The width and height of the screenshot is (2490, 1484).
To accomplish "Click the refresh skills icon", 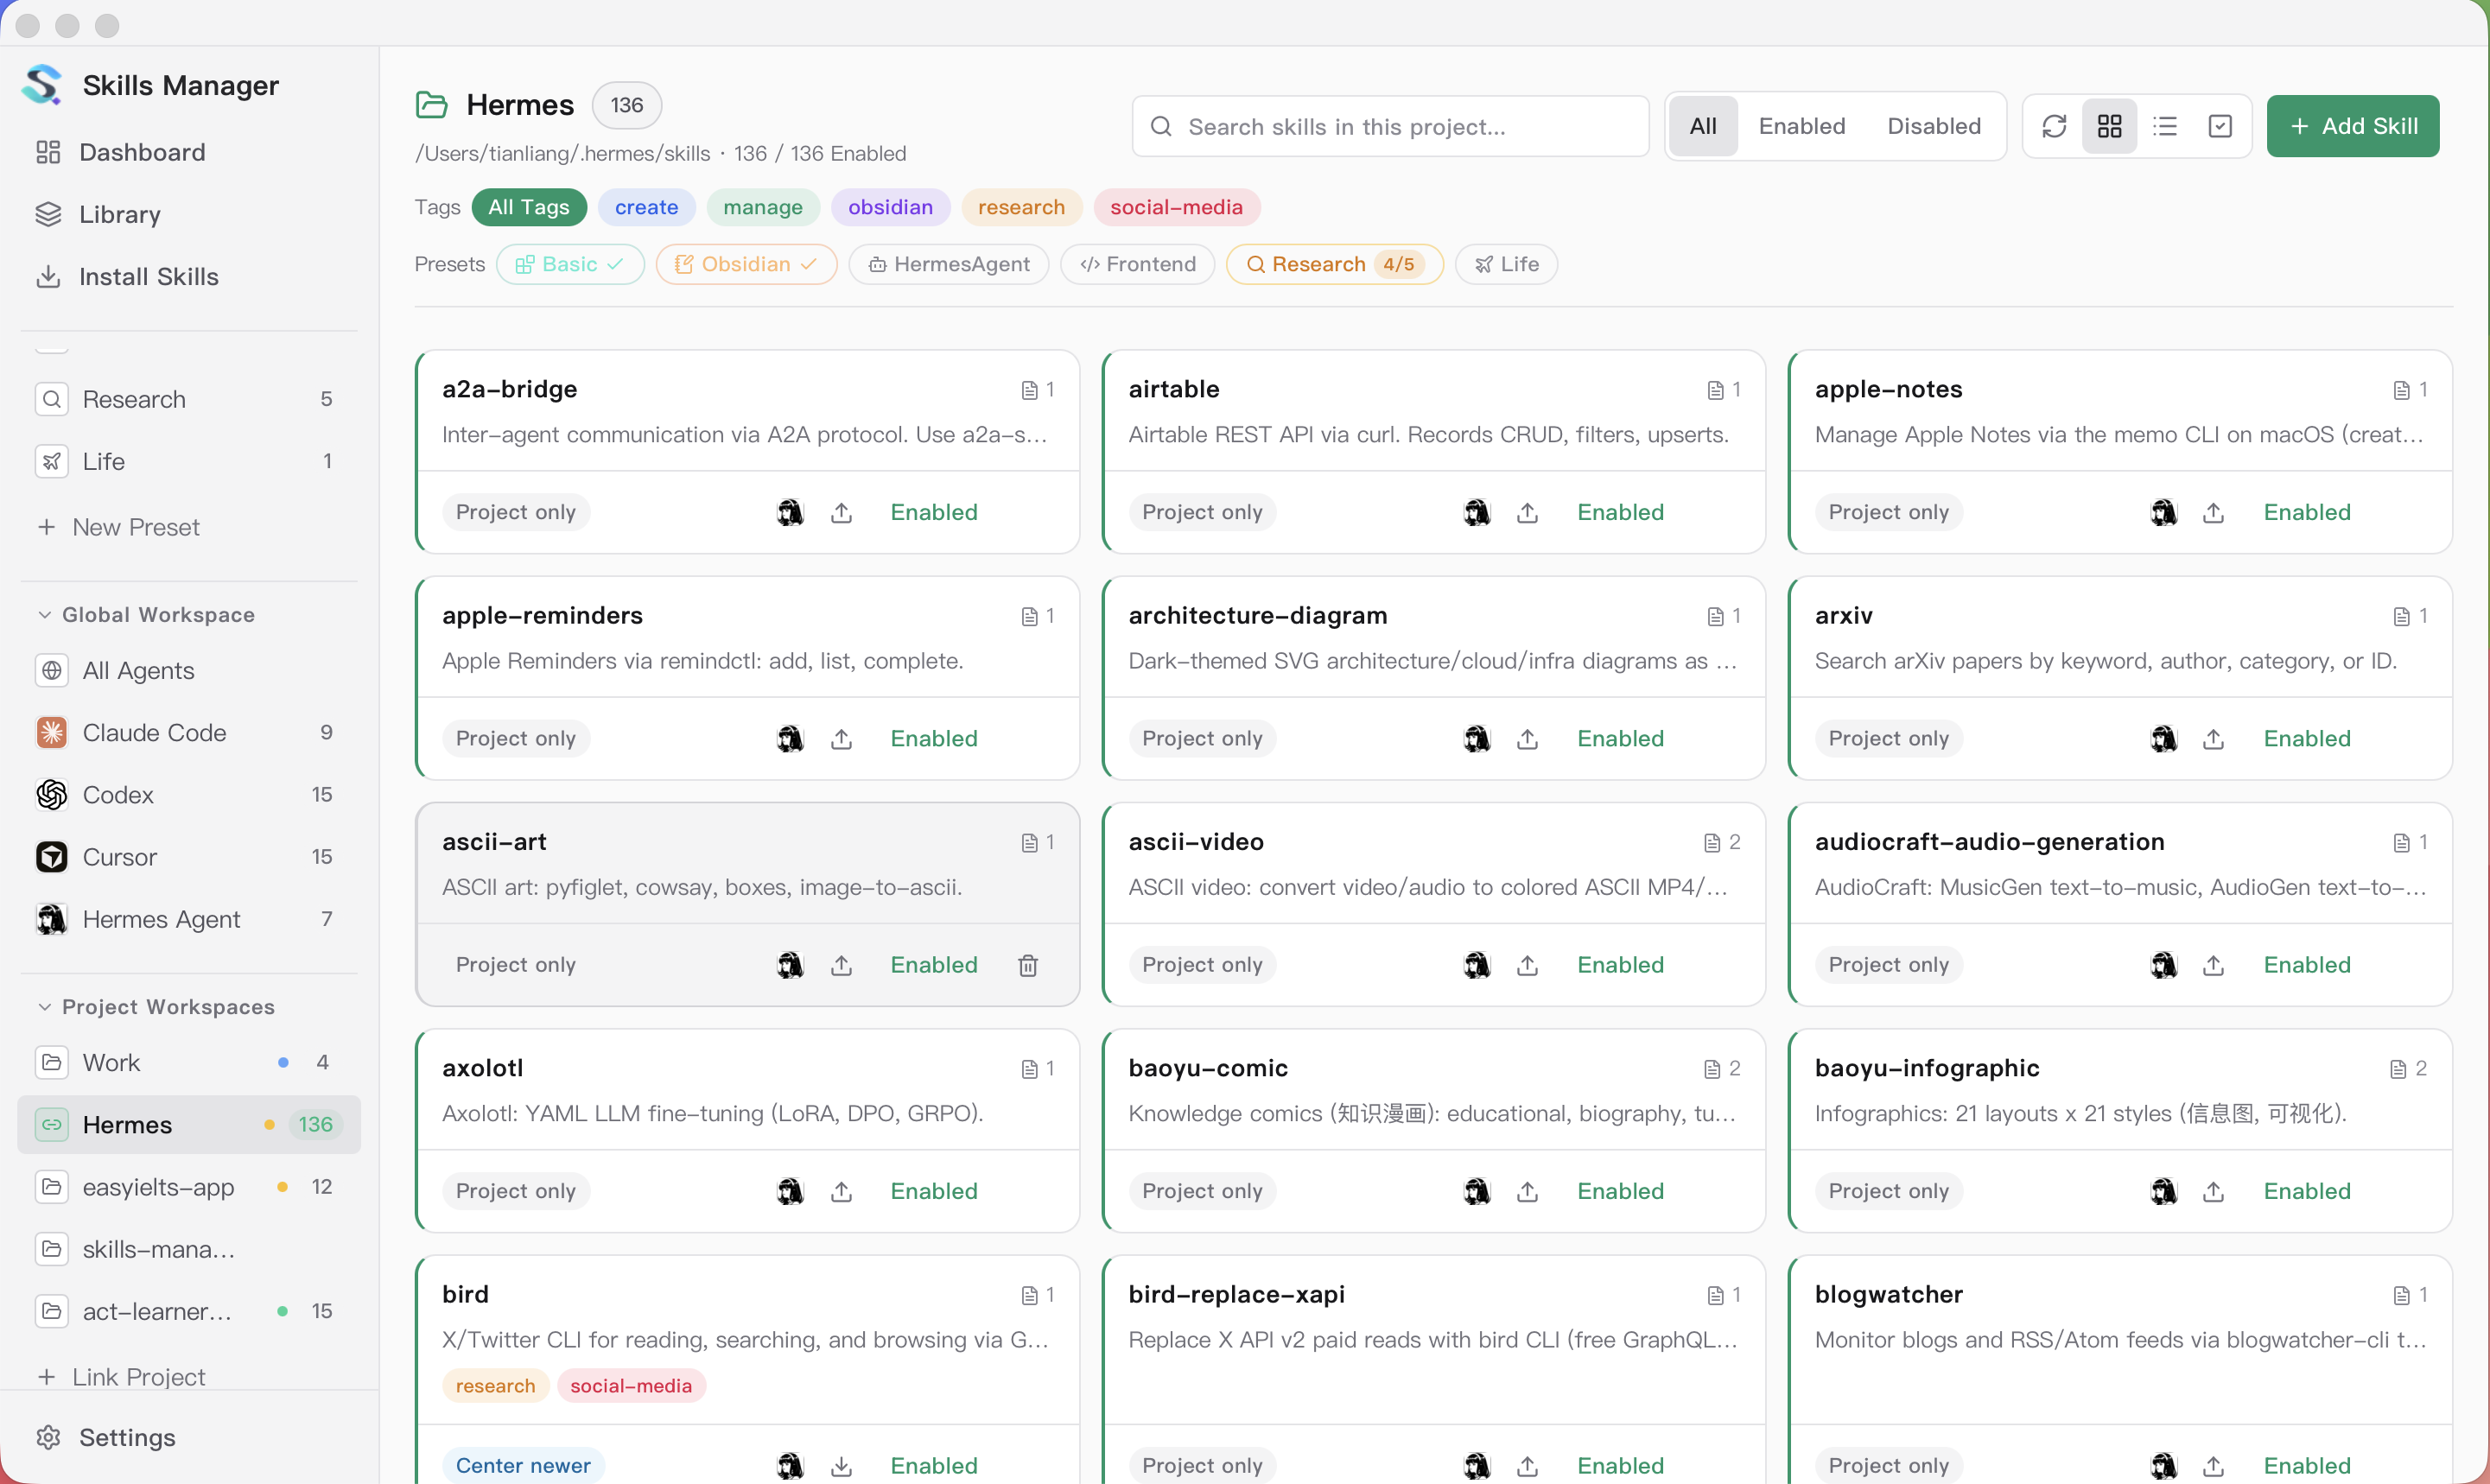I will (x=2054, y=126).
